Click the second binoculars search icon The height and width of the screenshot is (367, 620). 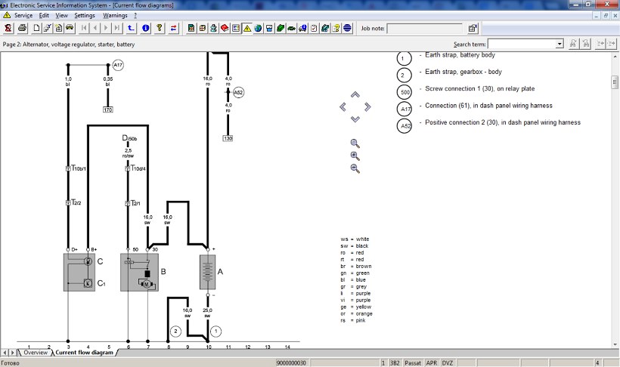586,44
